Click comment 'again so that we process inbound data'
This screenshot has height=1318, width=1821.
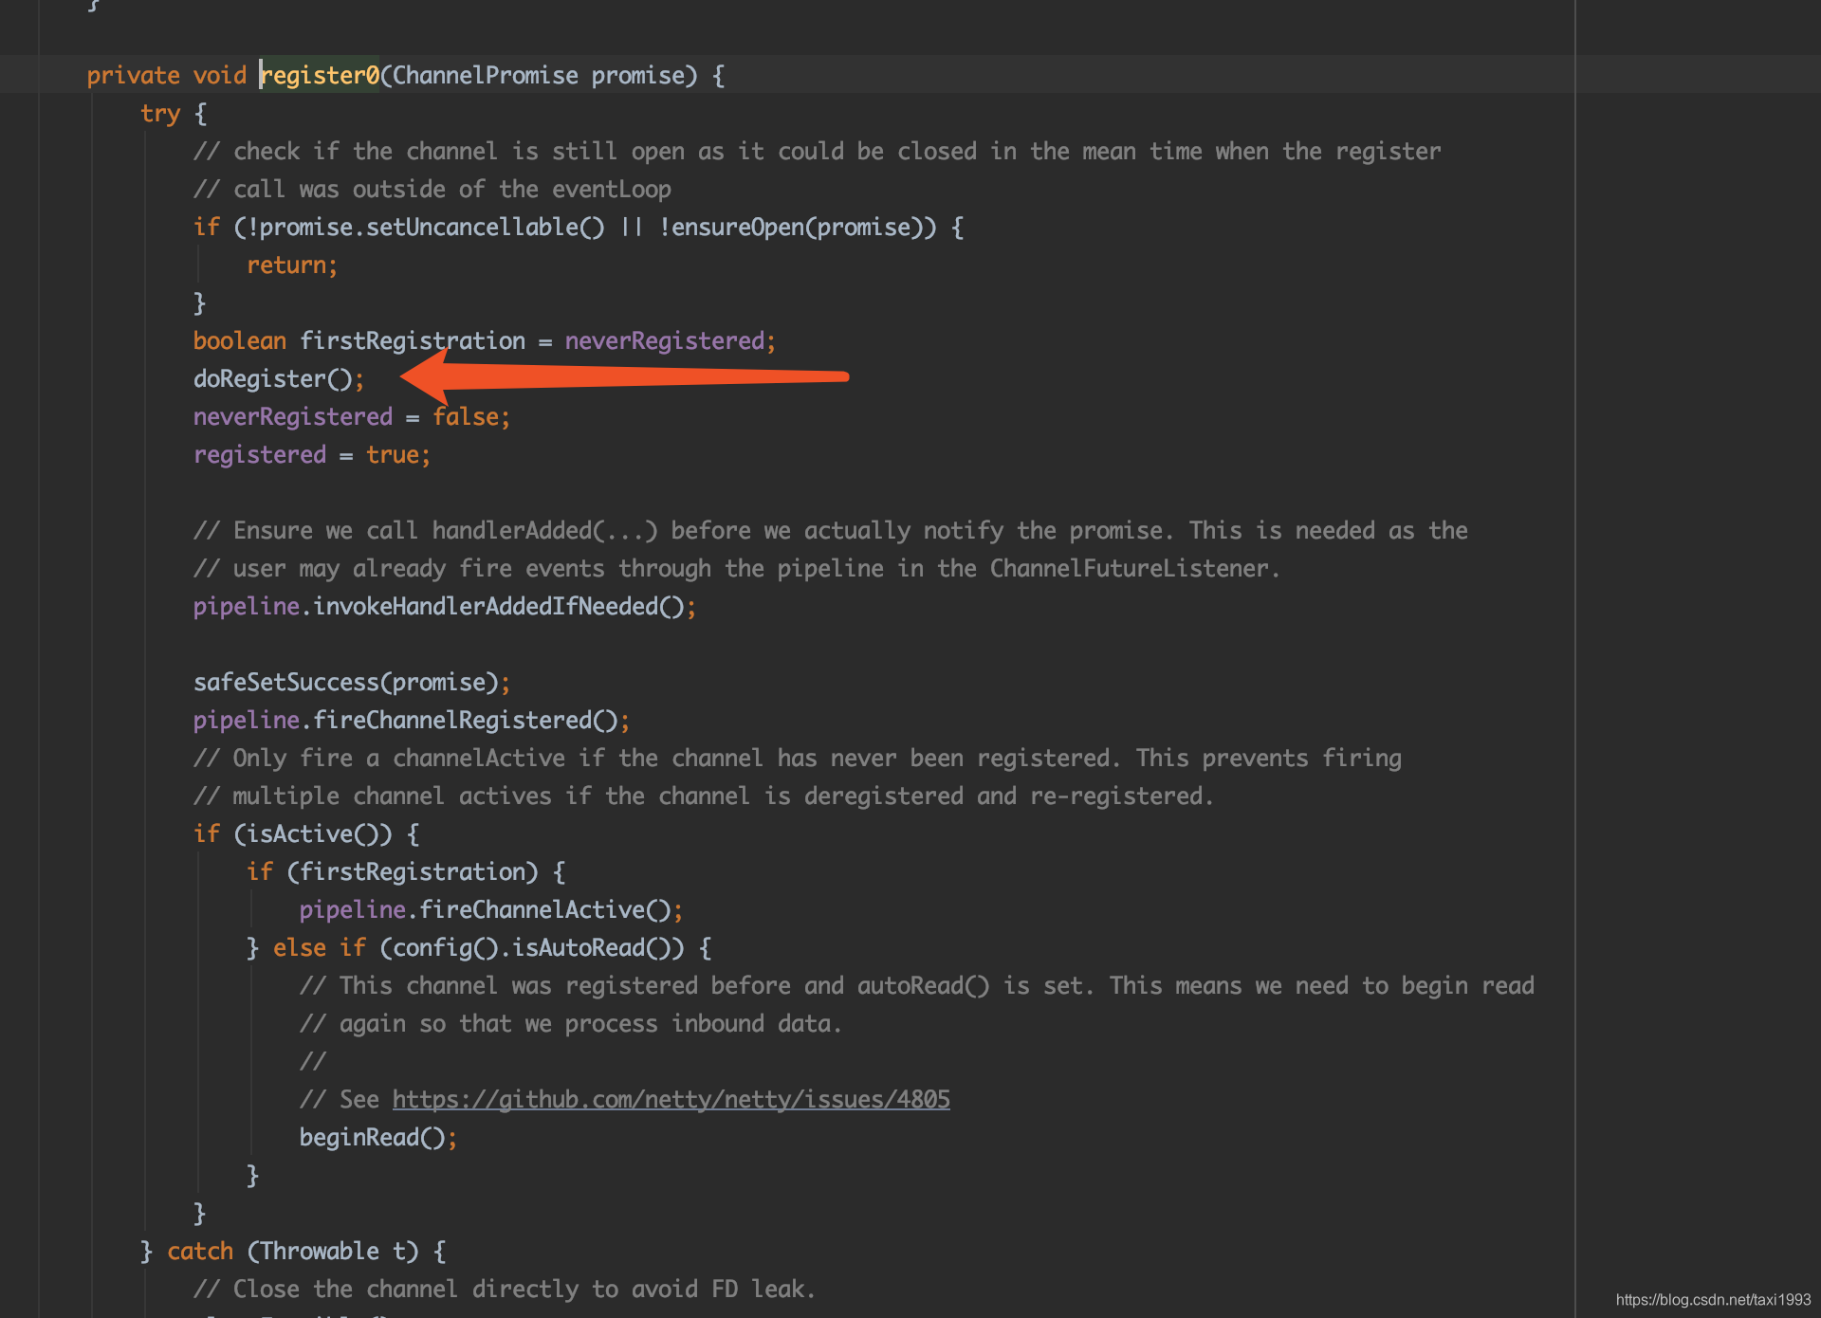(x=571, y=1024)
